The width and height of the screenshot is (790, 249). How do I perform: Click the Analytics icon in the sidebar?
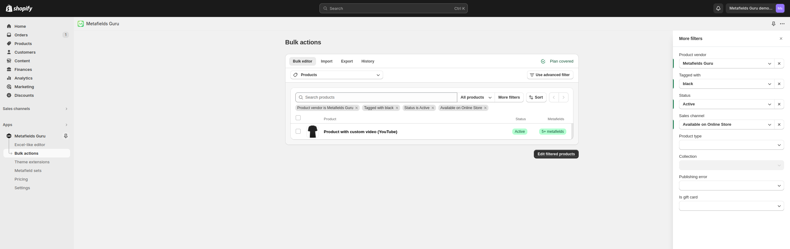coord(9,78)
